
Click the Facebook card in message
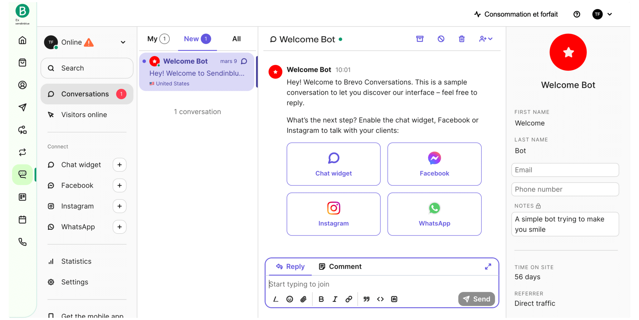tap(434, 164)
